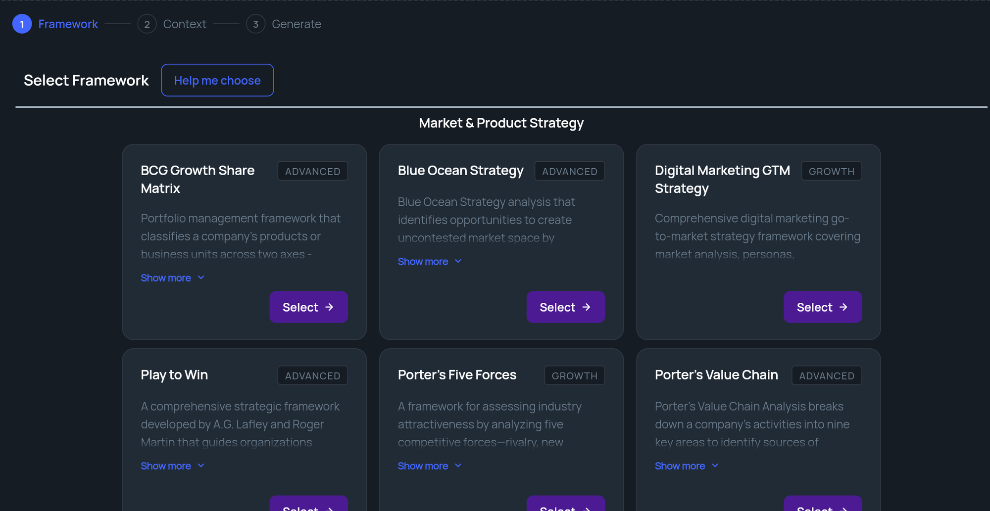990x511 pixels.
Task: Click the Market & Product Strategy heading
Action: pyautogui.click(x=501, y=123)
